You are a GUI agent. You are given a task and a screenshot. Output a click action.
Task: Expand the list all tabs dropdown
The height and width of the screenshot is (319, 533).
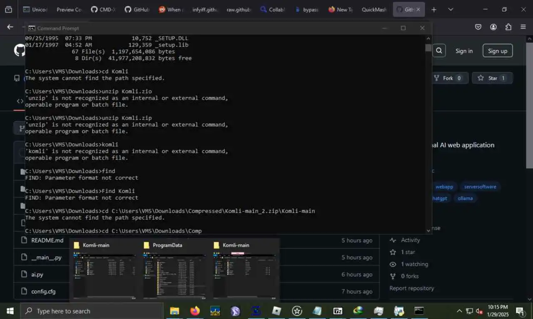click(x=451, y=9)
